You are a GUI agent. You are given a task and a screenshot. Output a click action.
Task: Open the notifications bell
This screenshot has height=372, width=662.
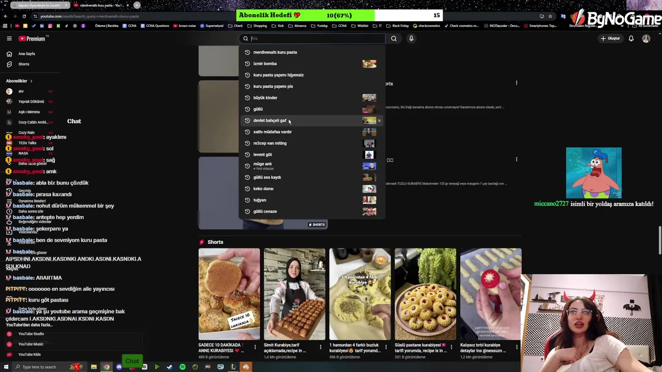[631, 38]
